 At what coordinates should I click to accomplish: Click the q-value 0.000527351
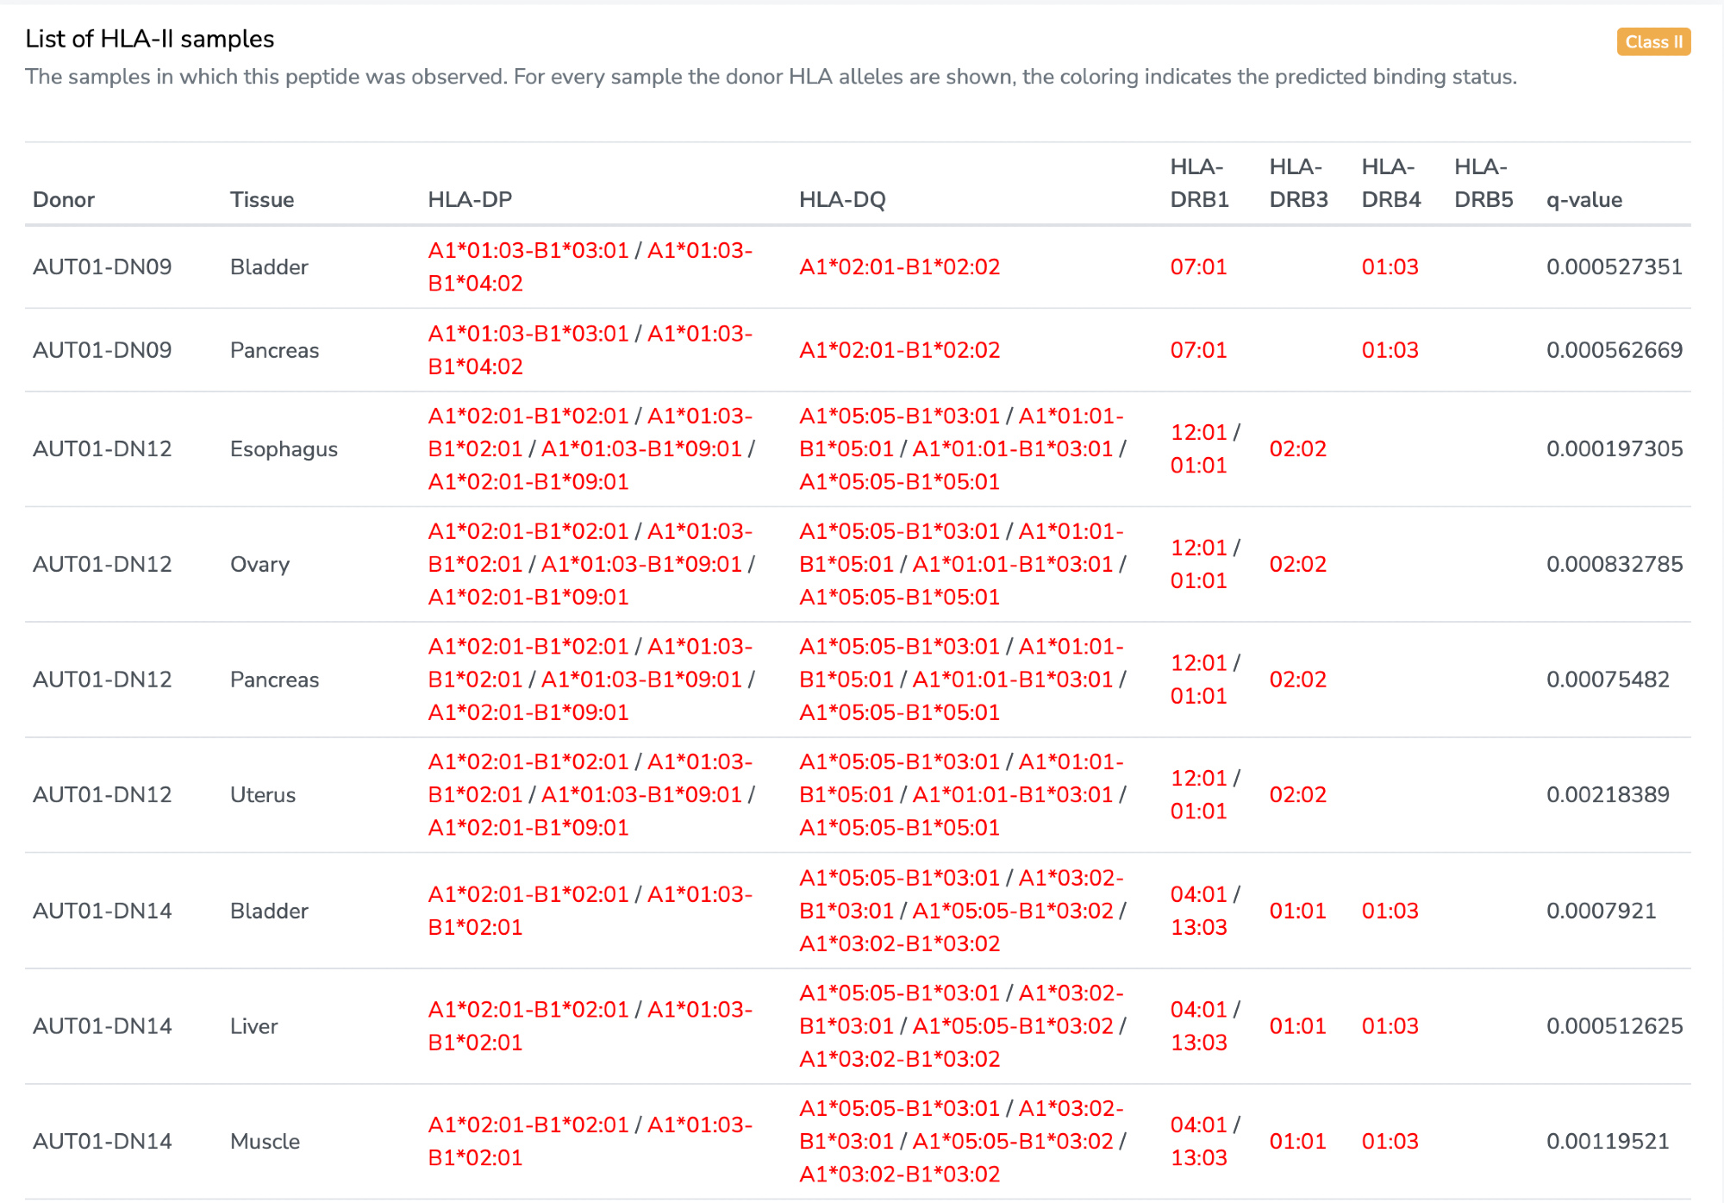(1614, 266)
